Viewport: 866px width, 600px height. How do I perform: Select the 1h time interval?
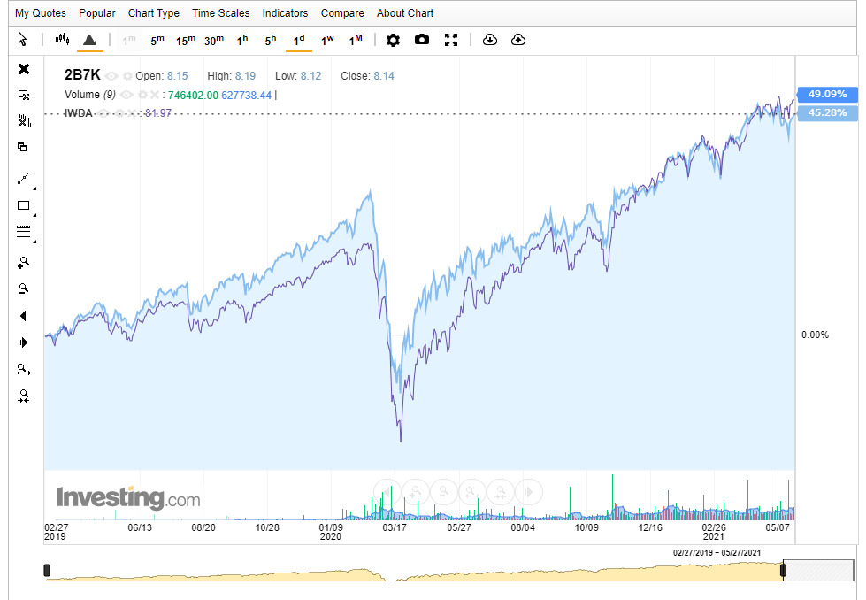coord(242,40)
